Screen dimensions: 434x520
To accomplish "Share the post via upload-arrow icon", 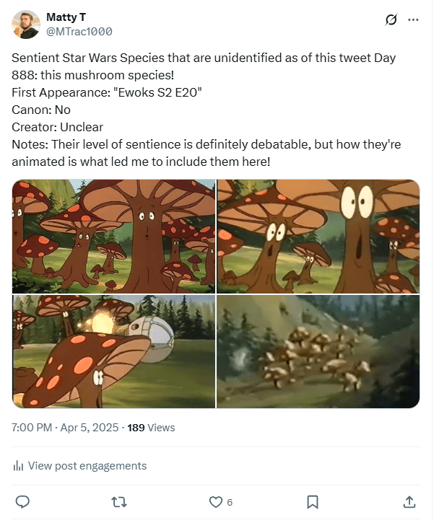I will click(x=409, y=501).
